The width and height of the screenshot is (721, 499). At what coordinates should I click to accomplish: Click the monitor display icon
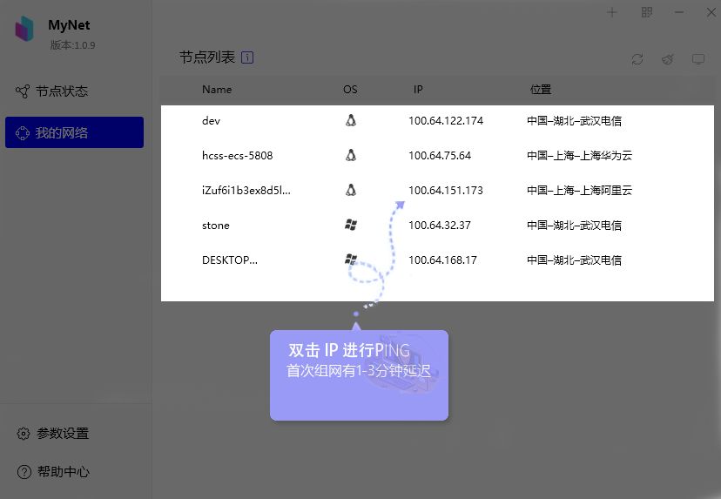[697, 59]
